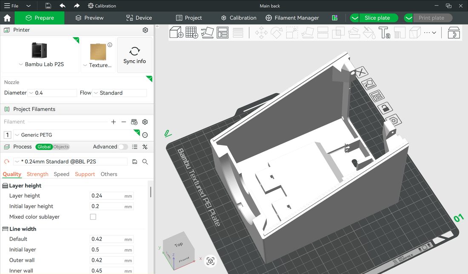Open printer settings gear icon

tap(146, 30)
